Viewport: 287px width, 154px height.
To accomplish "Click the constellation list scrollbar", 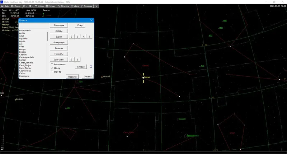I will click(x=48, y=54).
